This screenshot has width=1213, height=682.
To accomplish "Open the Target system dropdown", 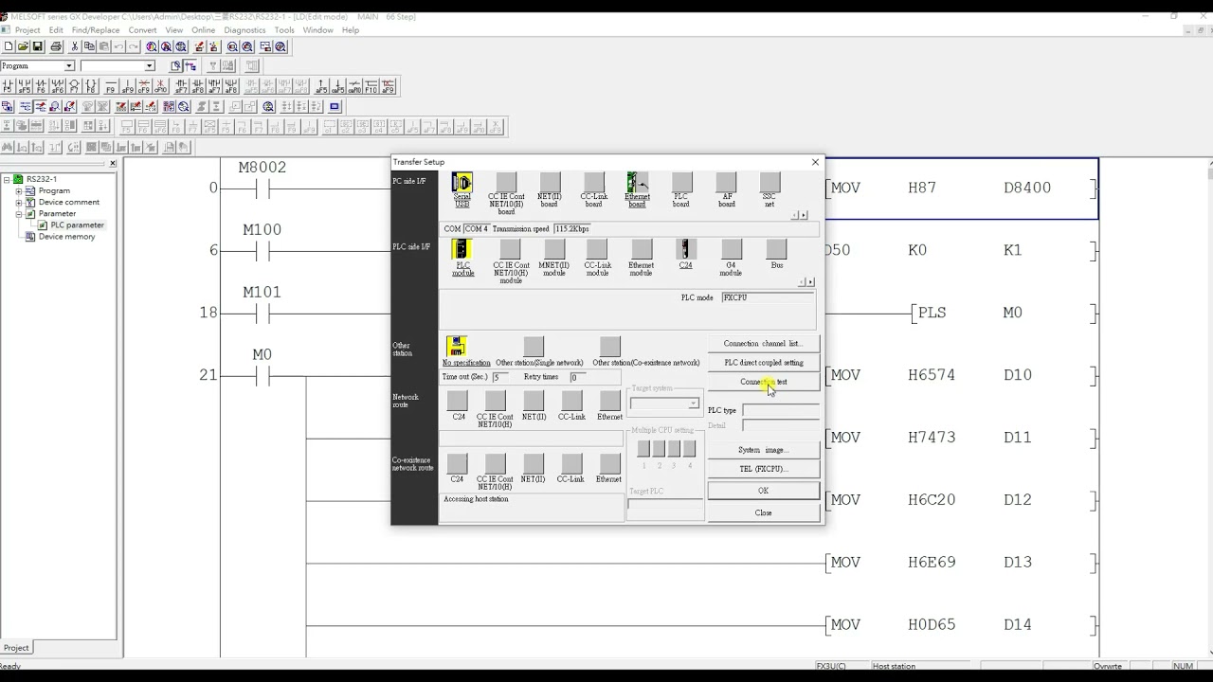I will pyautogui.click(x=693, y=404).
